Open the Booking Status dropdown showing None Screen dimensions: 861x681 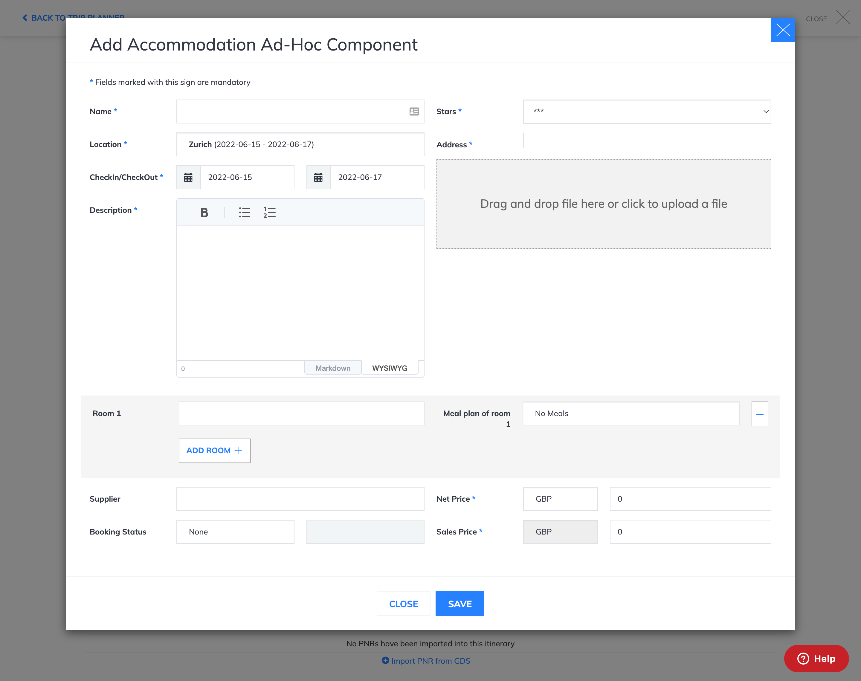[x=235, y=532]
